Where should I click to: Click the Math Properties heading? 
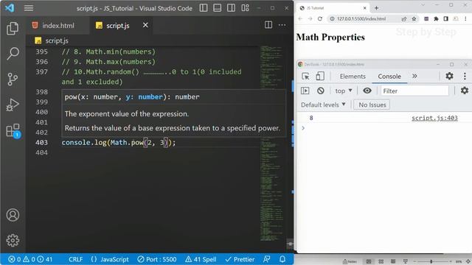[330, 38]
